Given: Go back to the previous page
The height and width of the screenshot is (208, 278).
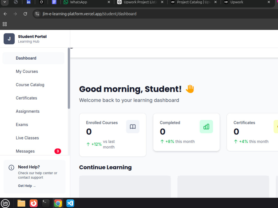Looking at the screenshot, I should 5,14.
